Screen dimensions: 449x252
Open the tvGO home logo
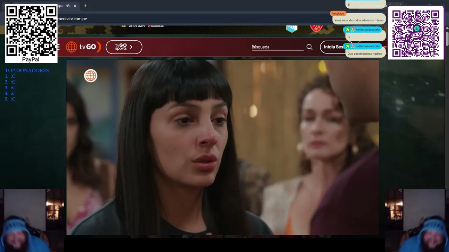click(83, 47)
